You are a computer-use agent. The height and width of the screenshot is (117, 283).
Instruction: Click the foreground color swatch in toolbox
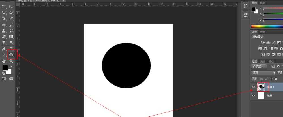point(5,68)
